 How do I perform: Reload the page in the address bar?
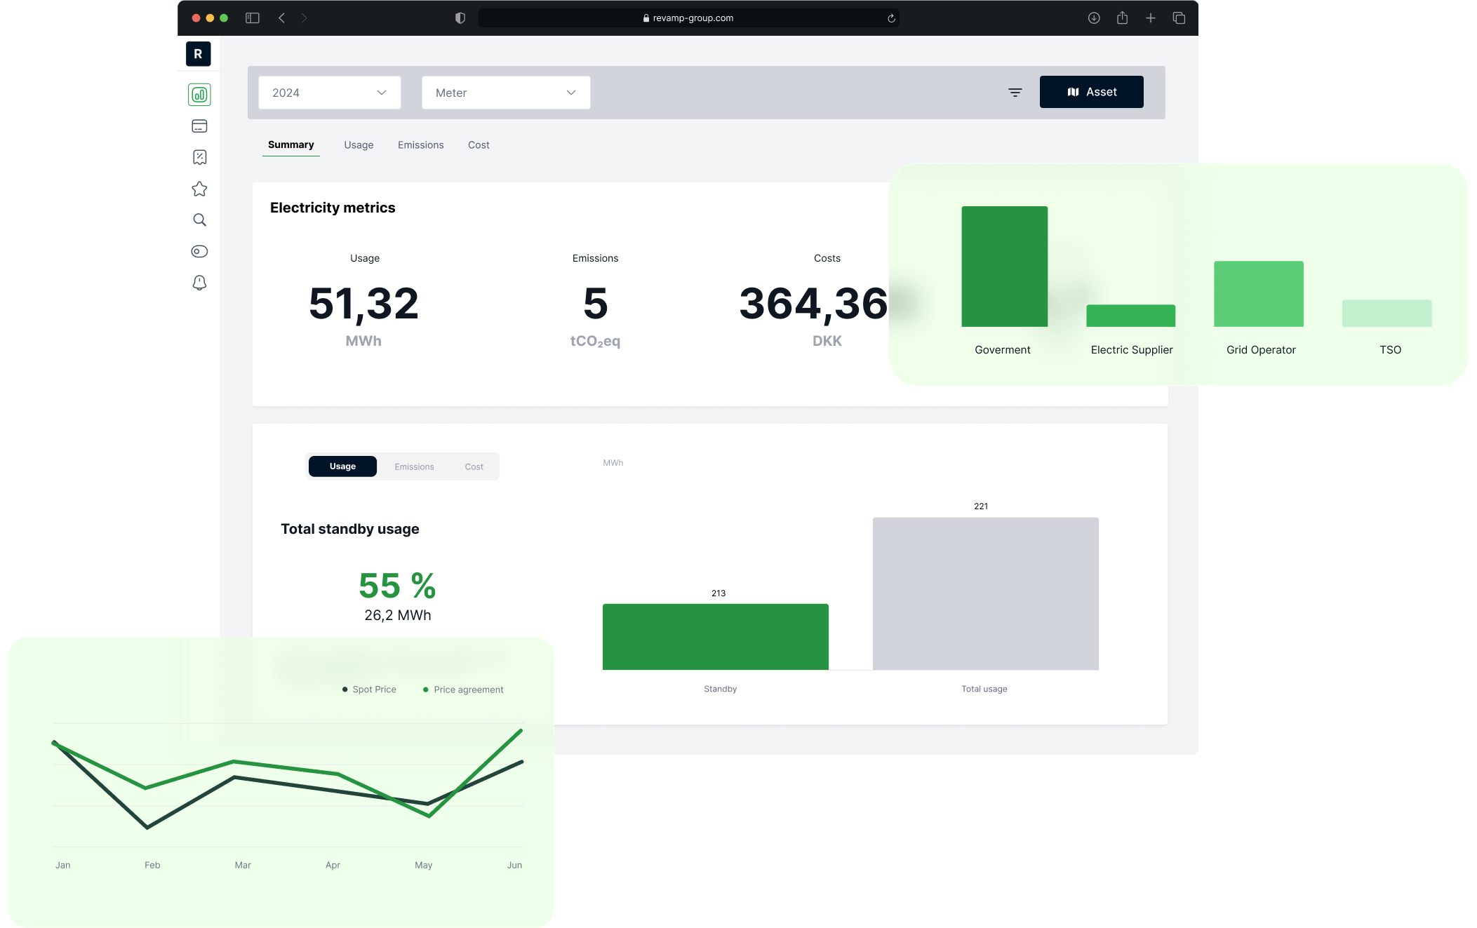click(x=891, y=18)
